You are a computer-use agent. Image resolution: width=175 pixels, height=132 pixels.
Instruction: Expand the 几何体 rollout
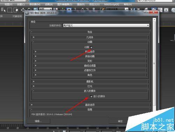pyautogui.click(x=90, y=37)
